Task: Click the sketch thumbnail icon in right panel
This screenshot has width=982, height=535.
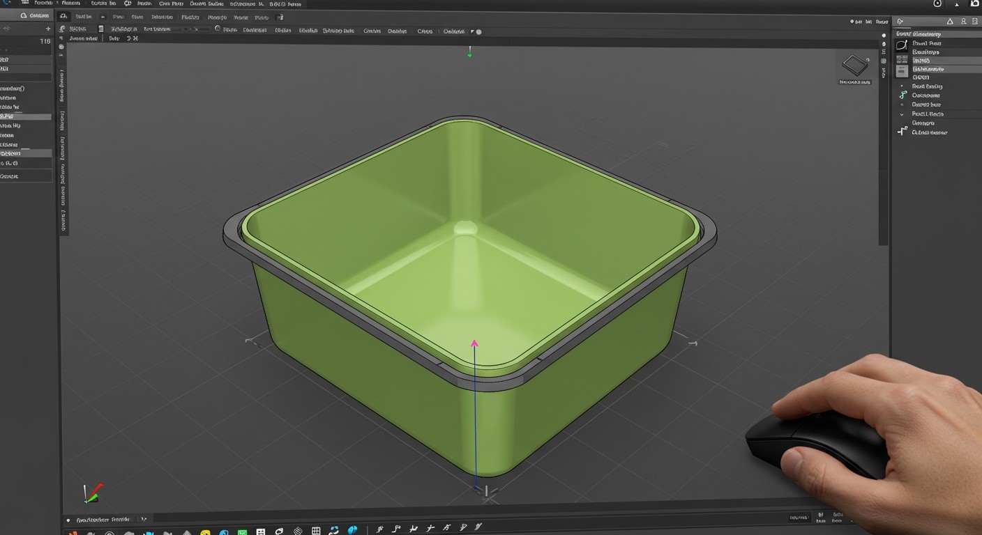Action: pos(902,45)
